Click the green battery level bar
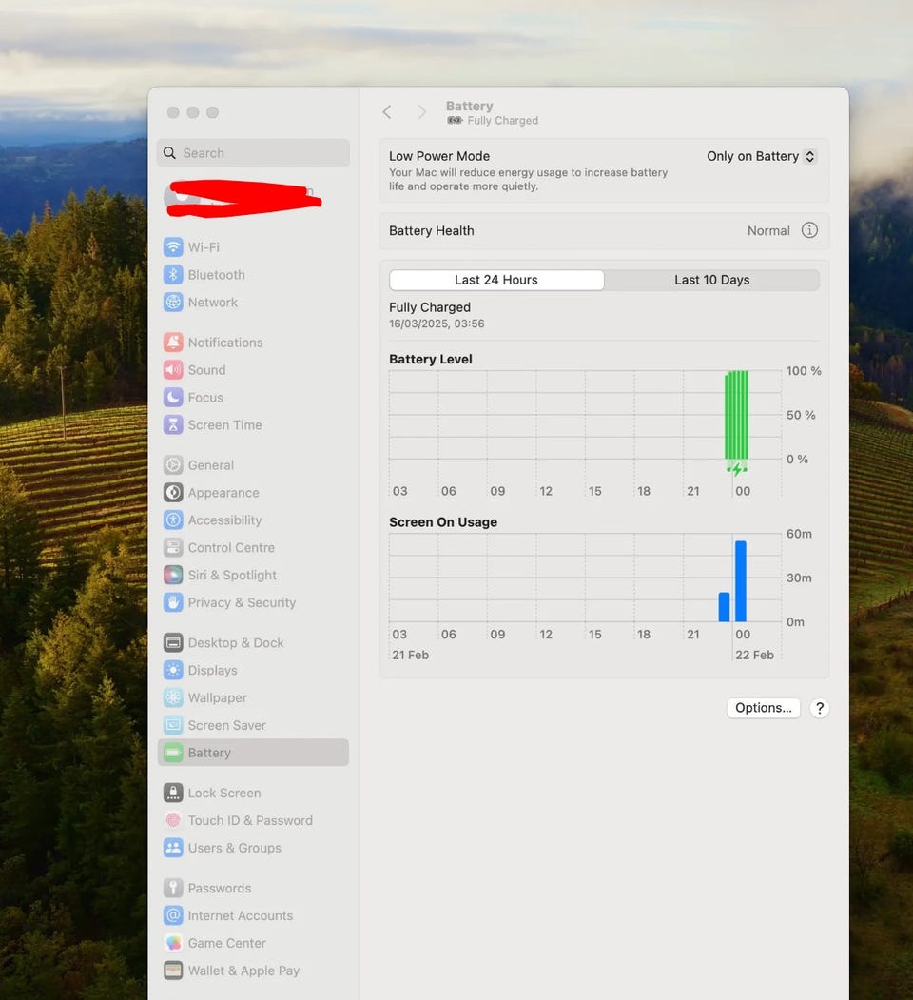Screen dimensions: 913x1000 (x=736, y=415)
